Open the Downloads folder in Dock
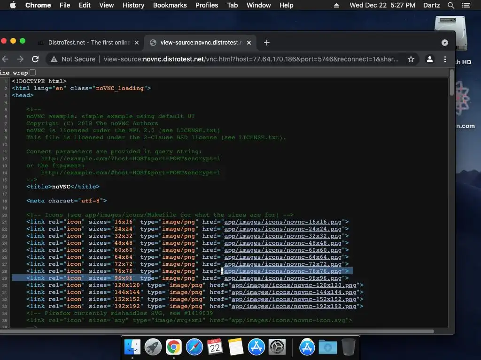This screenshot has height=360, width=481. (x=327, y=347)
